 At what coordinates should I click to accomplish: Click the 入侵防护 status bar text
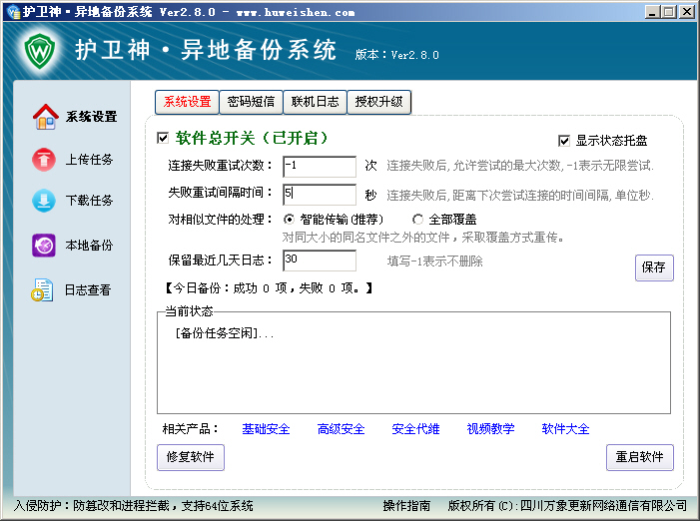point(133,506)
